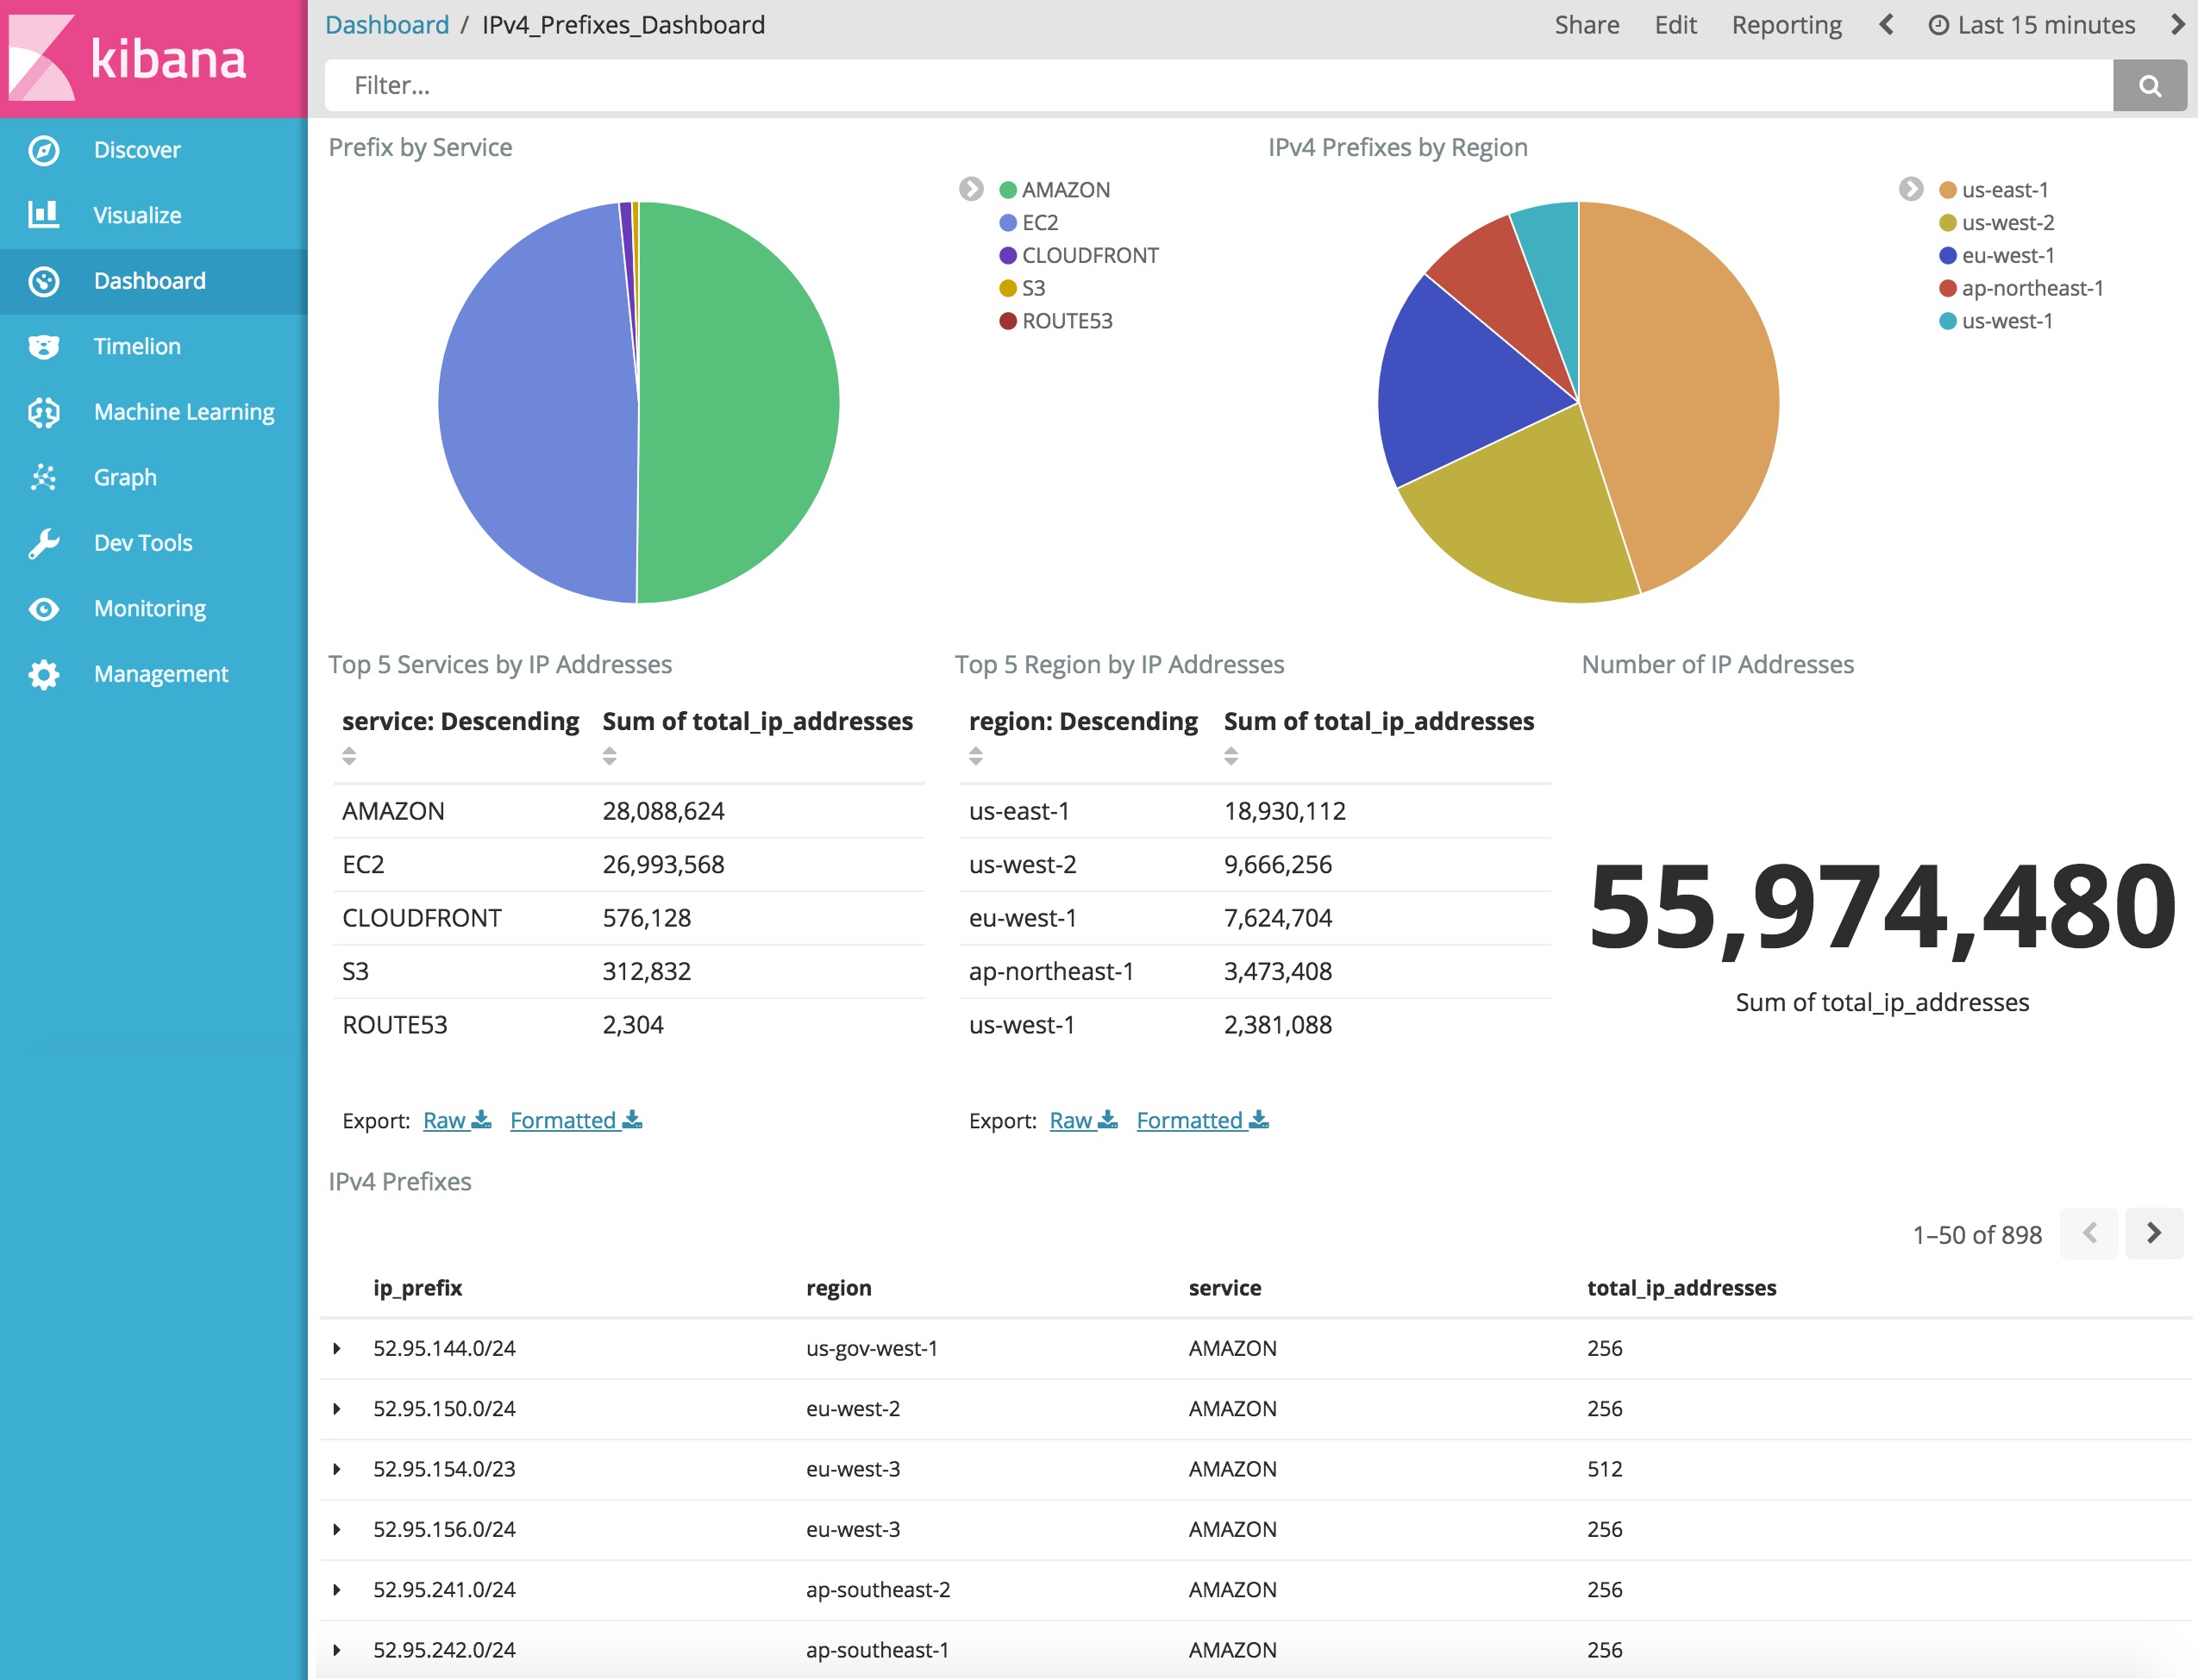Collapse the Prefix by Service legend
2198x1680 pixels.
[970, 189]
